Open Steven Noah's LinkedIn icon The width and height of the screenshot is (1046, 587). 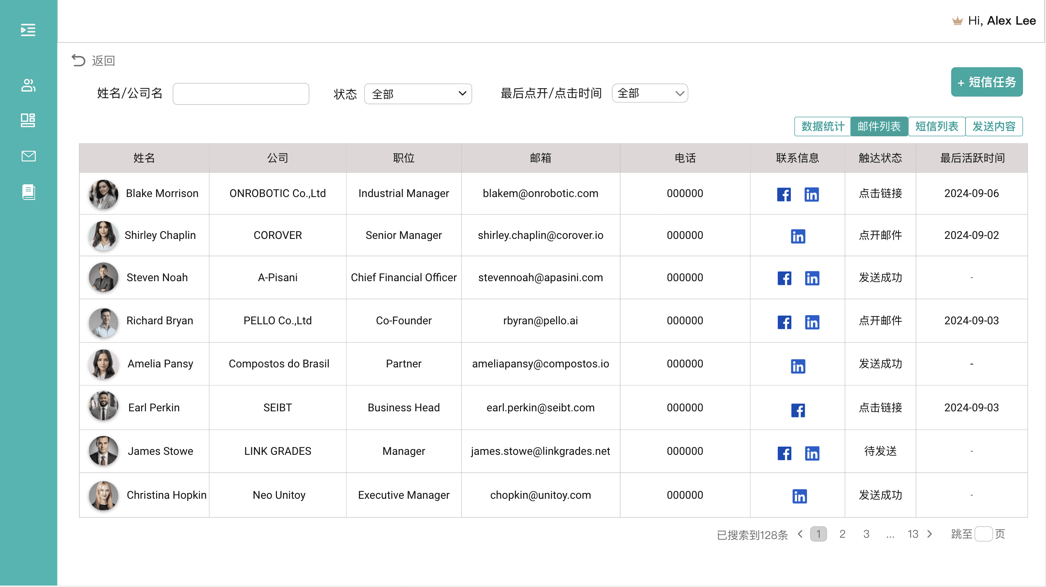[x=812, y=278]
